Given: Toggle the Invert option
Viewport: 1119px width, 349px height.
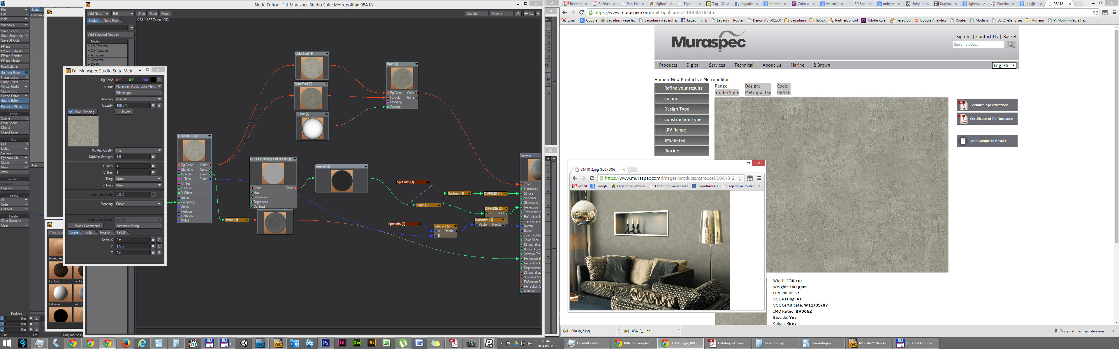Looking at the screenshot, I should (x=126, y=112).
